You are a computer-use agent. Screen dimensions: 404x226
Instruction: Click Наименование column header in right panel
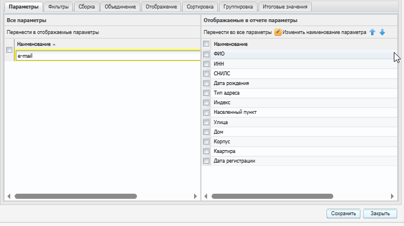point(231,44)
